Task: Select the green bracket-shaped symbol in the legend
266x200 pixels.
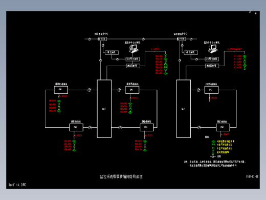Action: (x=213, y=145)
